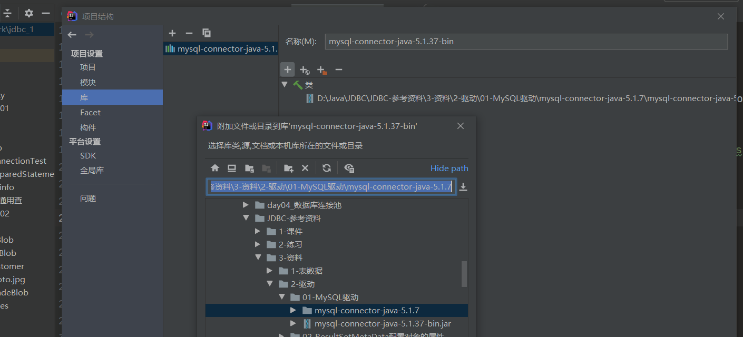This screenshot has width=743, height=337.
Task: Close the Project Structure window
Action: [x=721, y=16]
